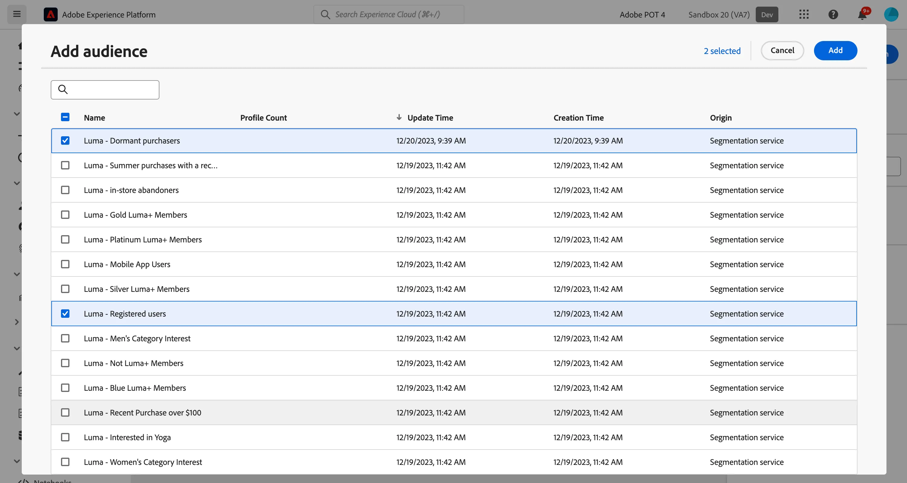The height and width of the screenshot is (483, 907).
Task: Click Luma - Recent Purchase over $100 name
Action: tap(143, 412)
